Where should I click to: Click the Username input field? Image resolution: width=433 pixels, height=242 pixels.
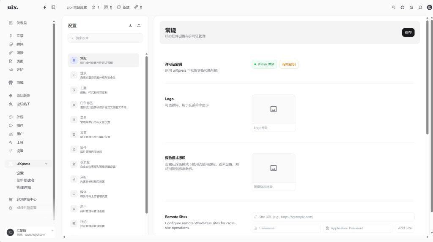coord(286,228)
